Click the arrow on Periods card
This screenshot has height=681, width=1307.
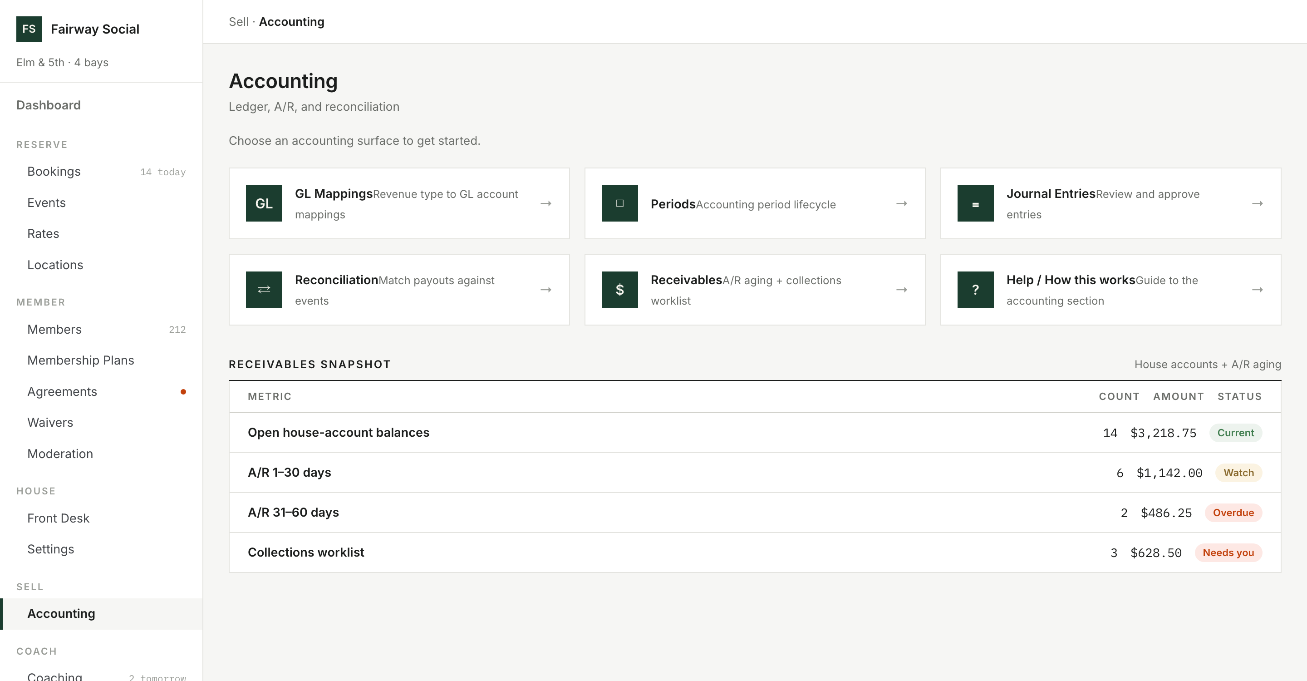pyautogui.click(x=902, y=203)
